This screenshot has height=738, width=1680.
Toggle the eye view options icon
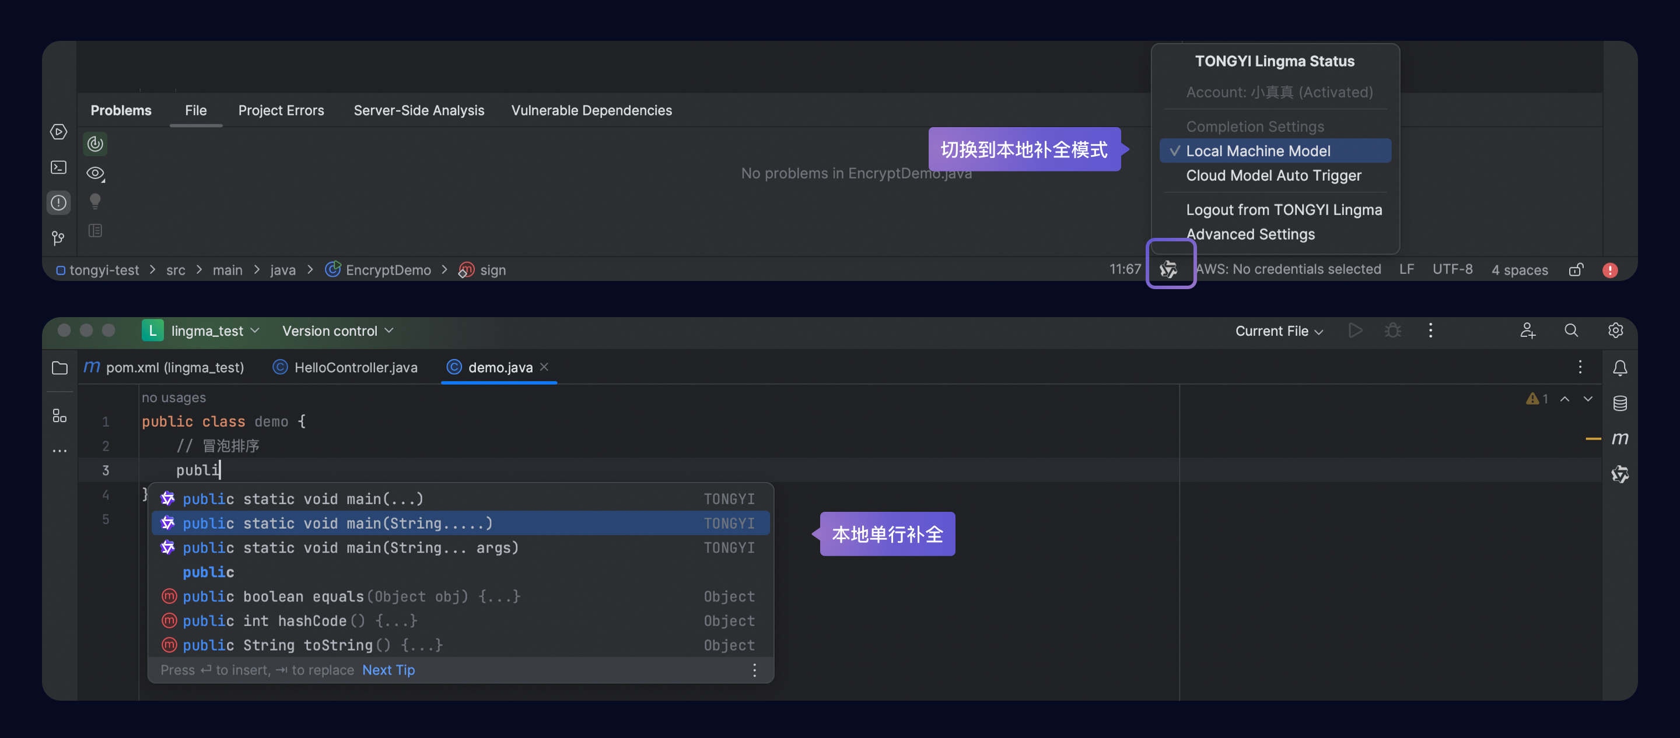tap(95, 173)
